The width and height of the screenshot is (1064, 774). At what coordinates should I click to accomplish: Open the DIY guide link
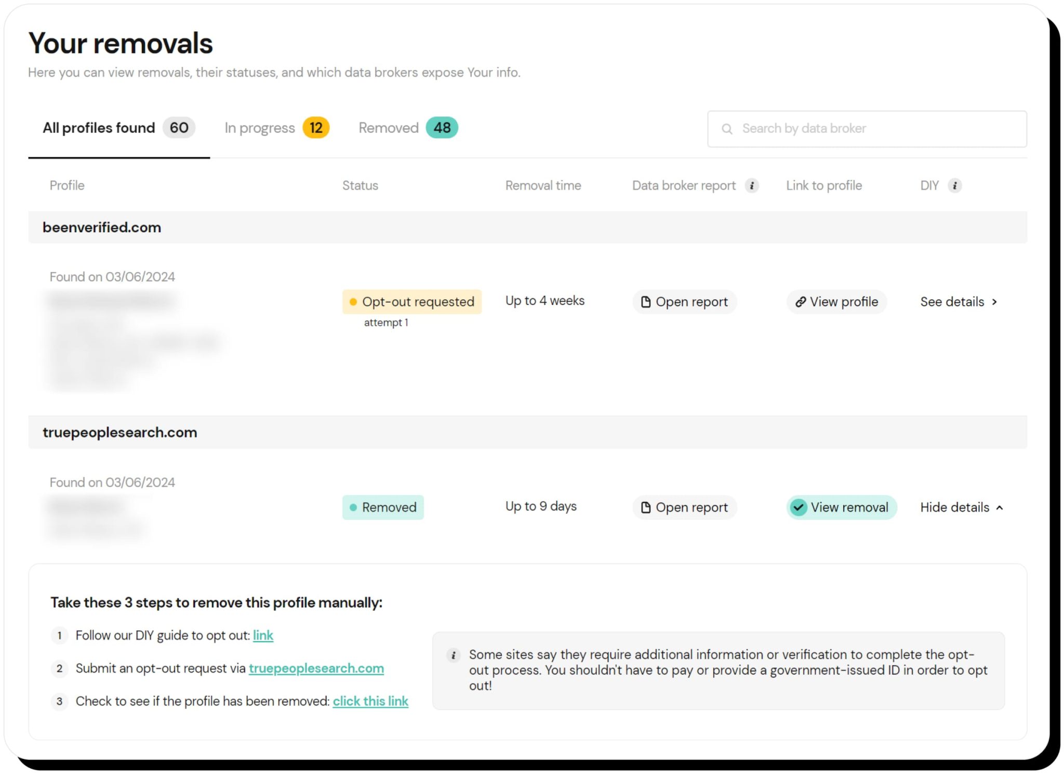[263, 635]
